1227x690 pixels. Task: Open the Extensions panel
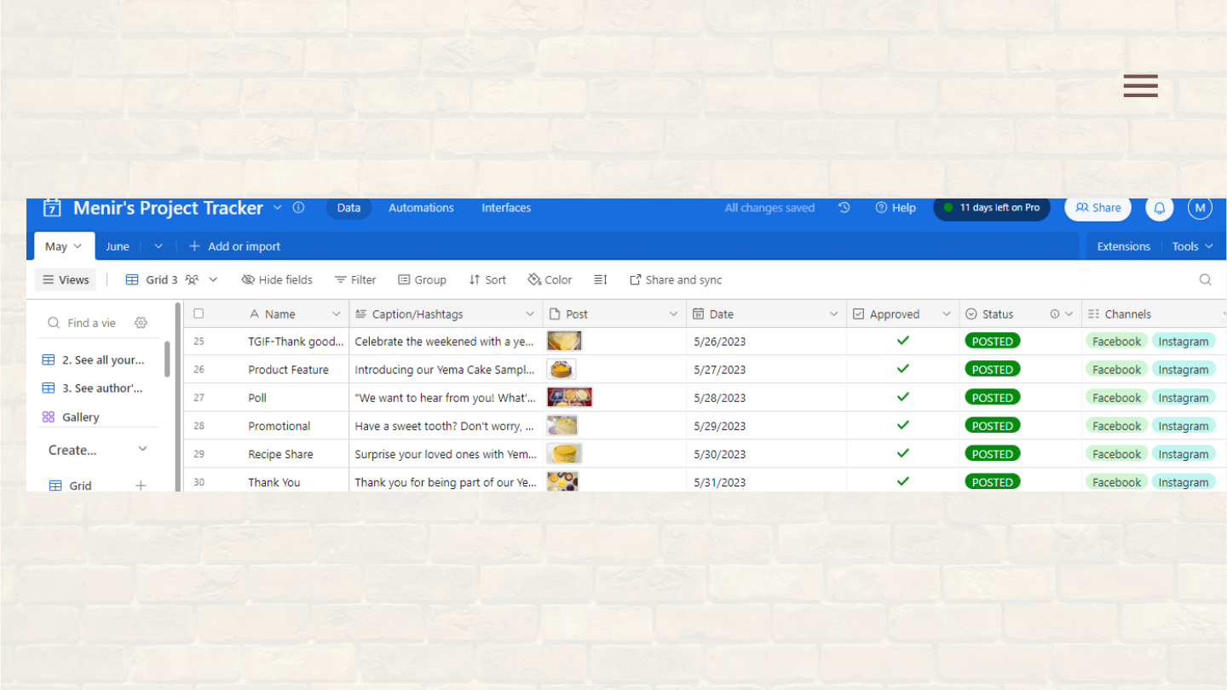coord(1123,246)
